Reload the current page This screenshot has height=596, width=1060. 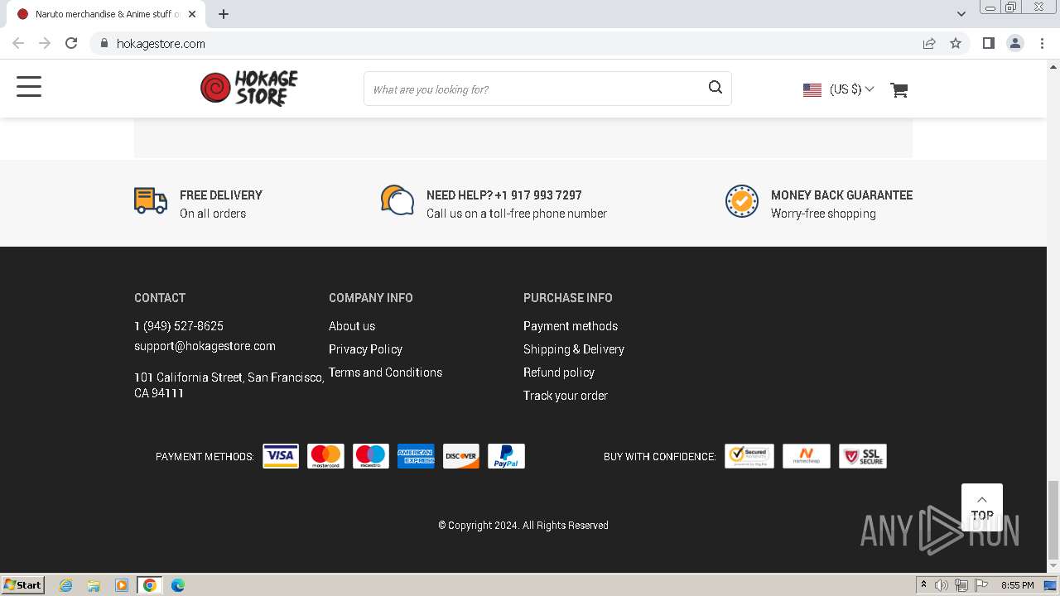71,43
